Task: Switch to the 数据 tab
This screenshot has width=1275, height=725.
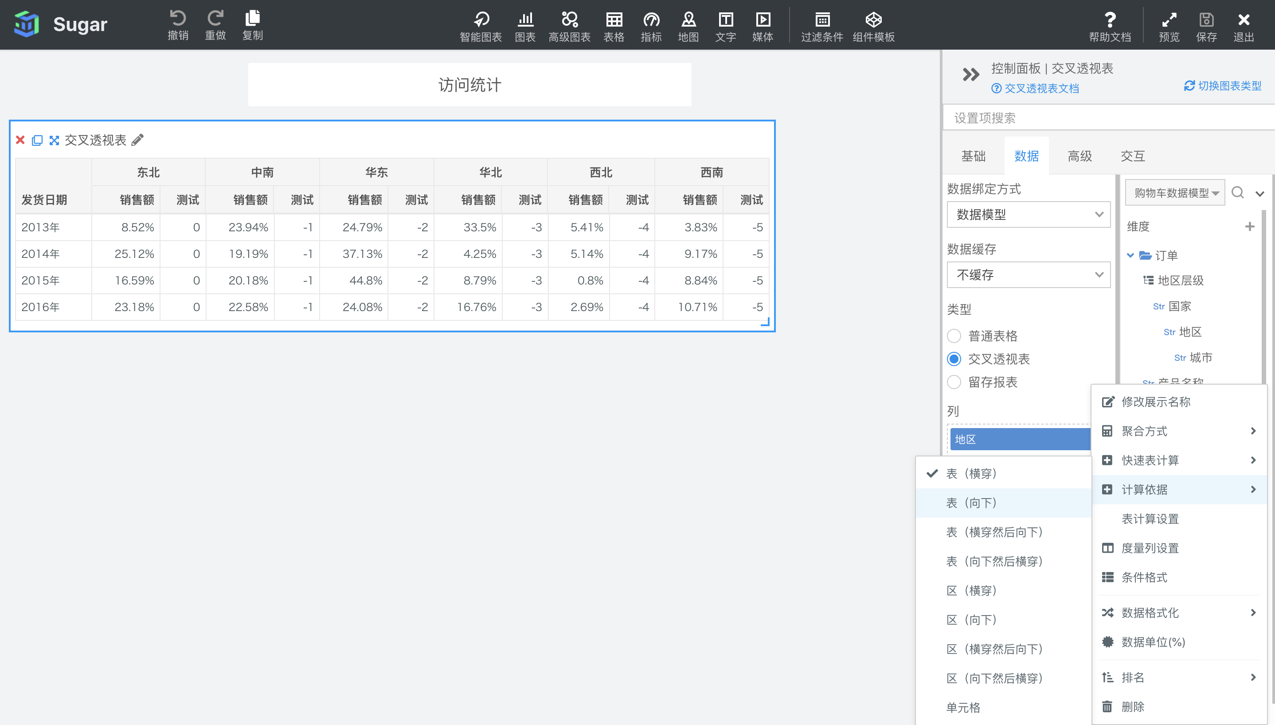Action: click(1026, 156)
